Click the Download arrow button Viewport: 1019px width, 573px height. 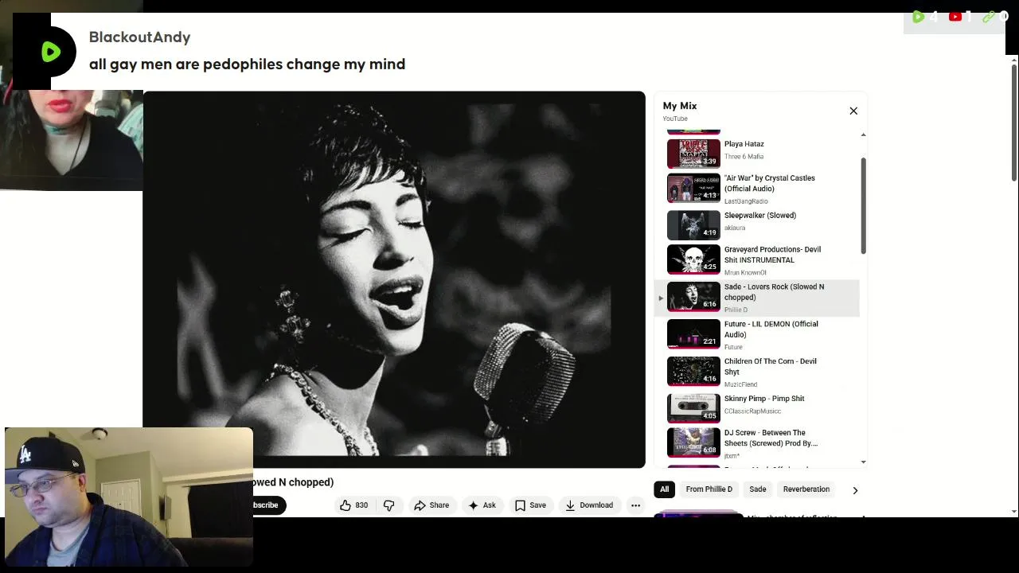[x=589, y=505]
